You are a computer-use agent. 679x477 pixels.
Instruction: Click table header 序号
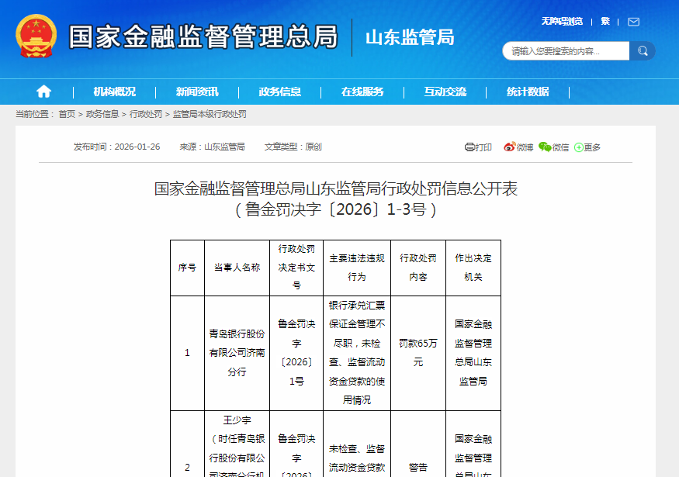[x=187, y=268]
